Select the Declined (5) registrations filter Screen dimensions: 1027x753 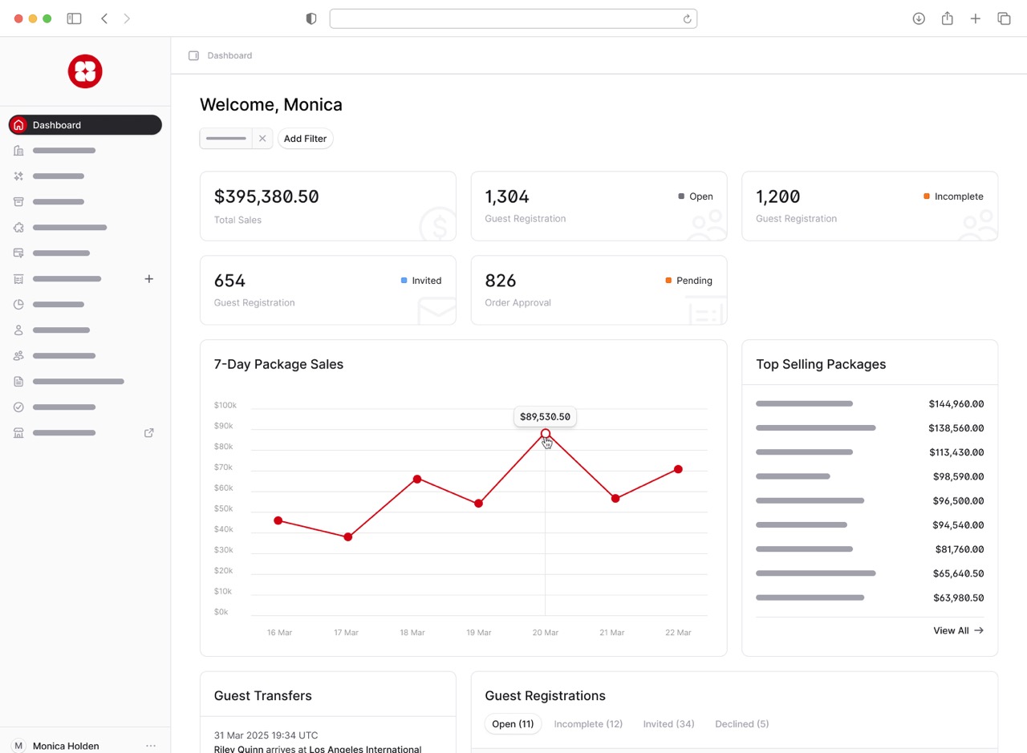click(x=741, y=723)
